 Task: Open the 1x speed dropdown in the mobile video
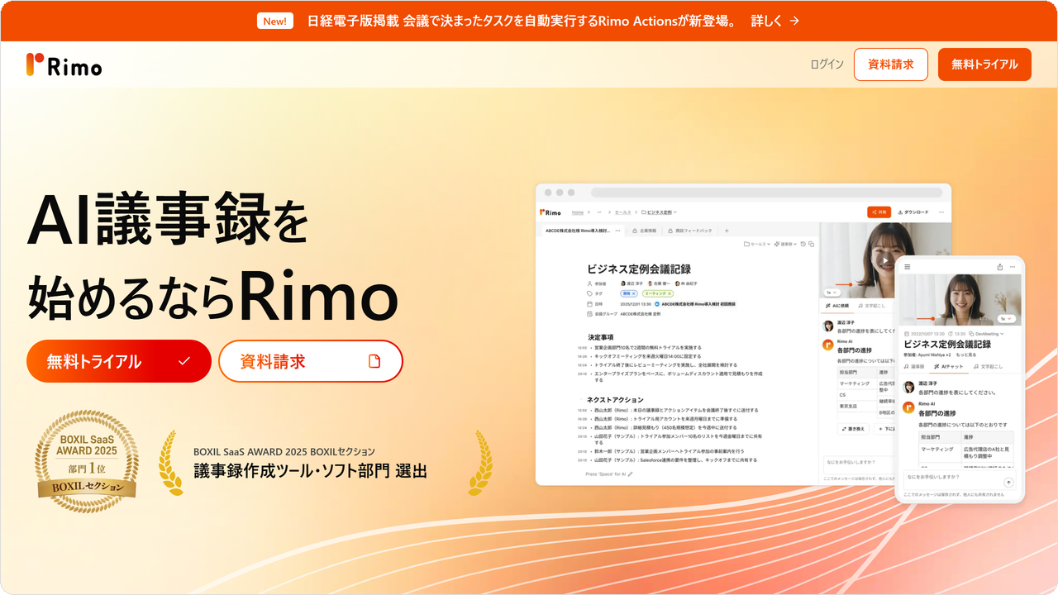(1006, 318)
